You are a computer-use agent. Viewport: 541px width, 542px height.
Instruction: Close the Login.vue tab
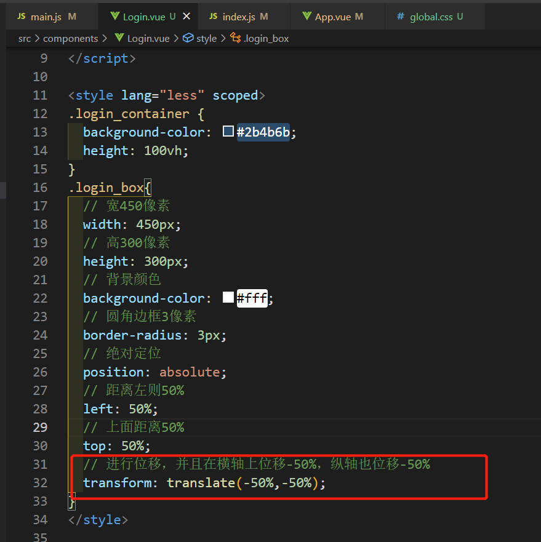(186, 16)
